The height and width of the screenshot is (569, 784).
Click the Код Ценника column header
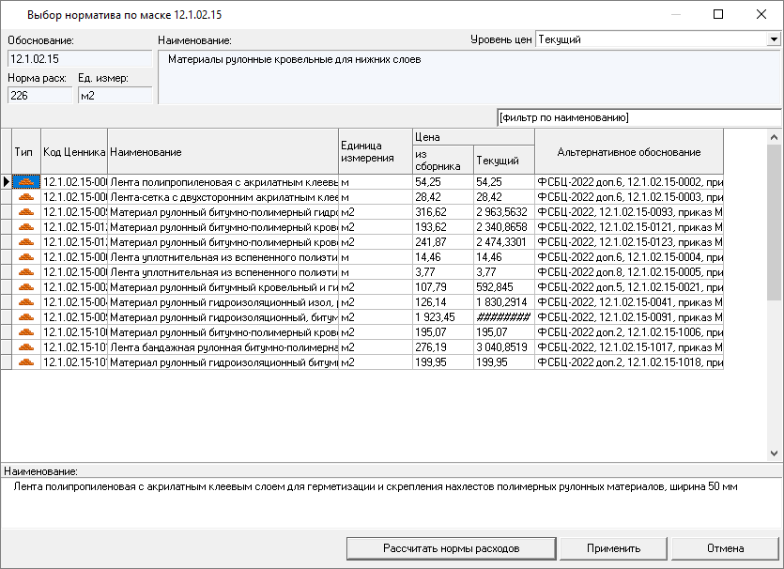tap(74, 152)
